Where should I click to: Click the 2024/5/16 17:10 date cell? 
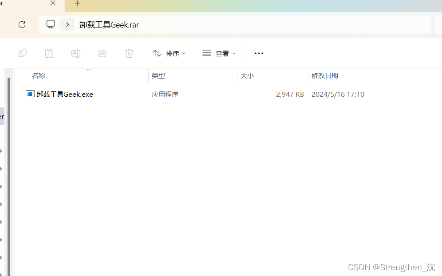click(x=338, y=94)
